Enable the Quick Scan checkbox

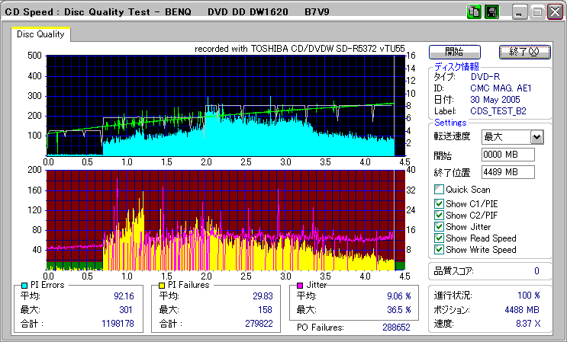[439, 190]
